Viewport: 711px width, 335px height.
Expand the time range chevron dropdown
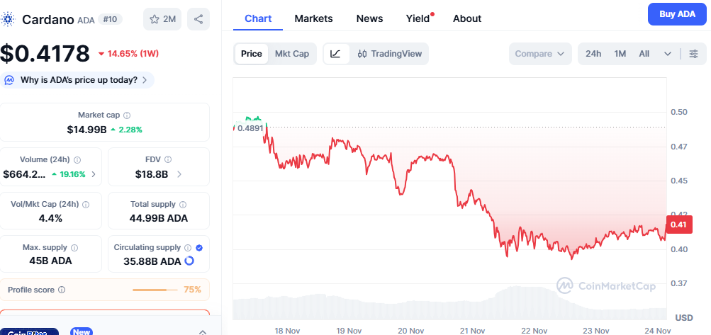pyautogui.click(x=667, y=54)
